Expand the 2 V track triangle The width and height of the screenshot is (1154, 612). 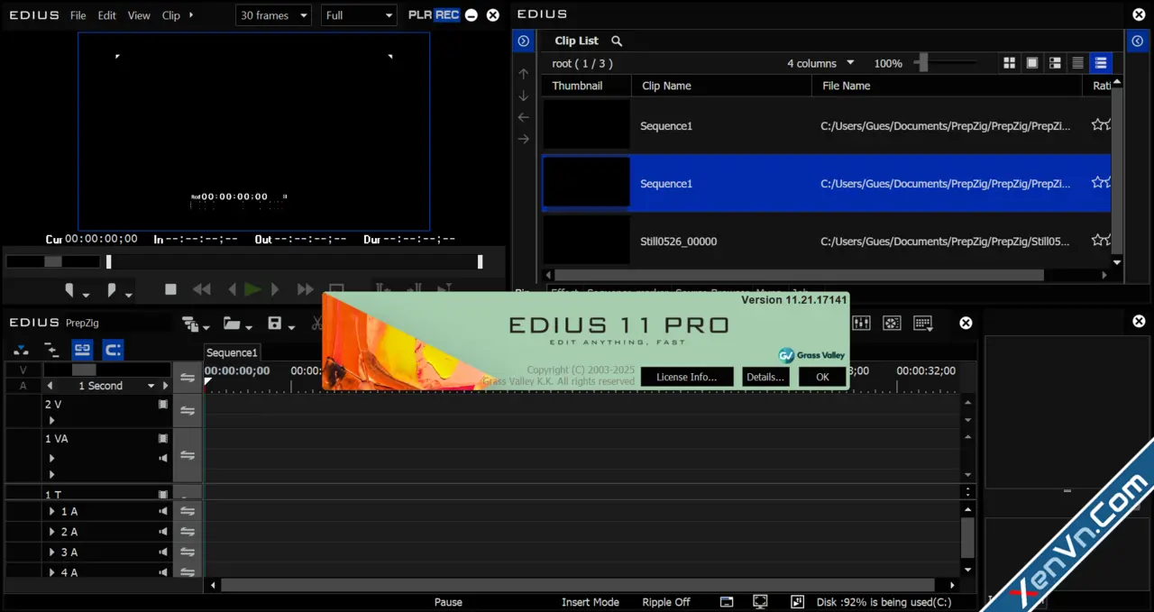tap(51, 420)
